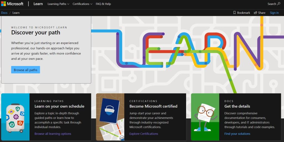Viewport: 284px width, 142px height.
Task: Click 'Become Microsoft certified' heading
Action: coord(153,106)
